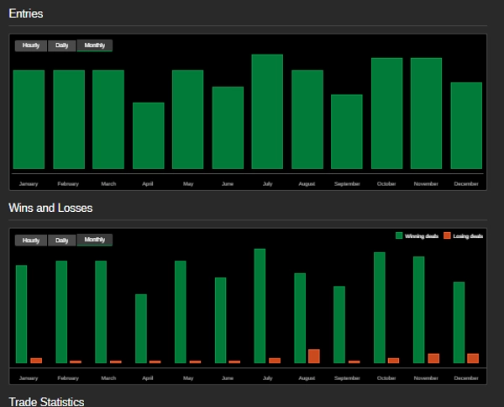Viewport: 504px width, 407px height.
Task: Switch Wins and Losses chart to Hourly
Action: [x=31, y=240]
